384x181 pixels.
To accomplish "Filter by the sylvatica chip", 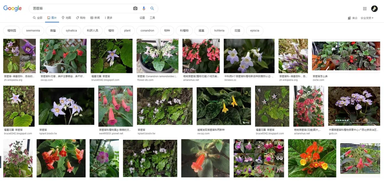I will (71, 31).
